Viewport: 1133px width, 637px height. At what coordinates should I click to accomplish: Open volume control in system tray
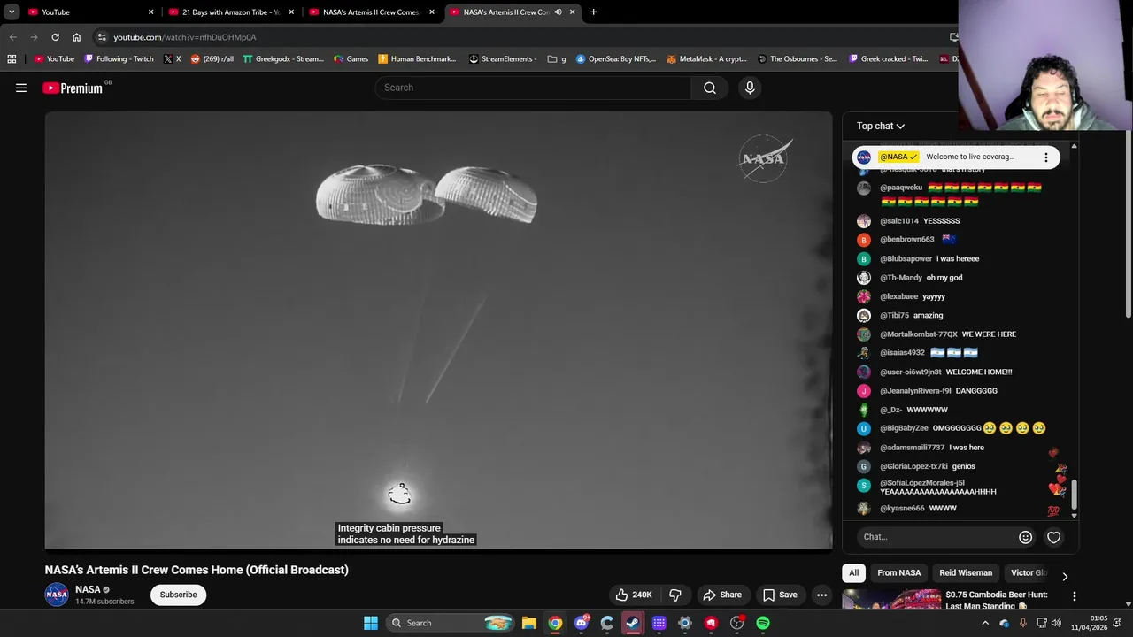(x=1056, y=623)
